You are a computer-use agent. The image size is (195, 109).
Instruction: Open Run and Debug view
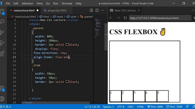tap(2, 43)
